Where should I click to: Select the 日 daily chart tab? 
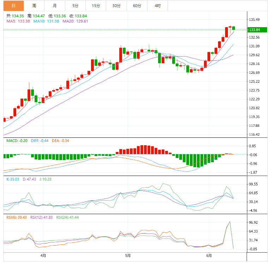(13, 6)
